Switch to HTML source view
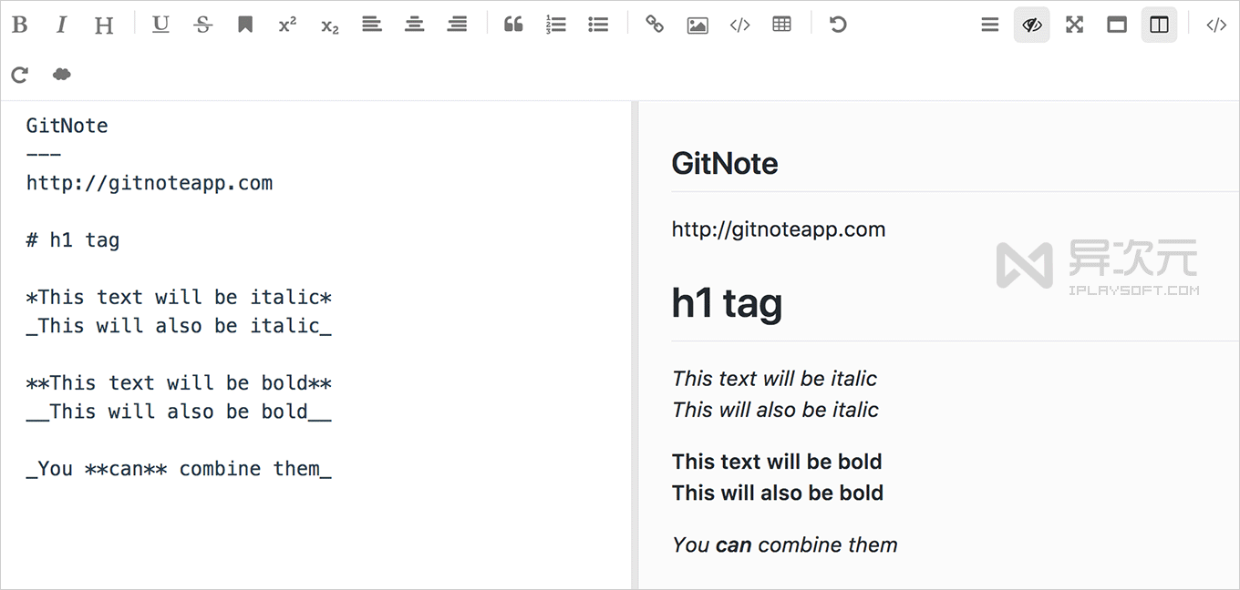1240x590 pixels. click(x=1216, y=25)
